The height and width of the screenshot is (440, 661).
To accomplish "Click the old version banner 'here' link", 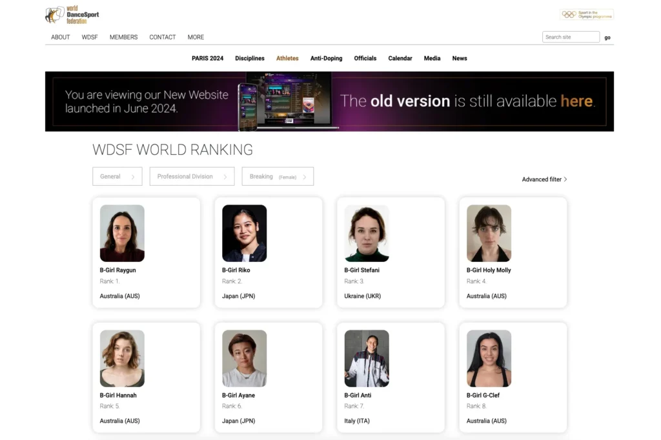I will click(576, 101).
